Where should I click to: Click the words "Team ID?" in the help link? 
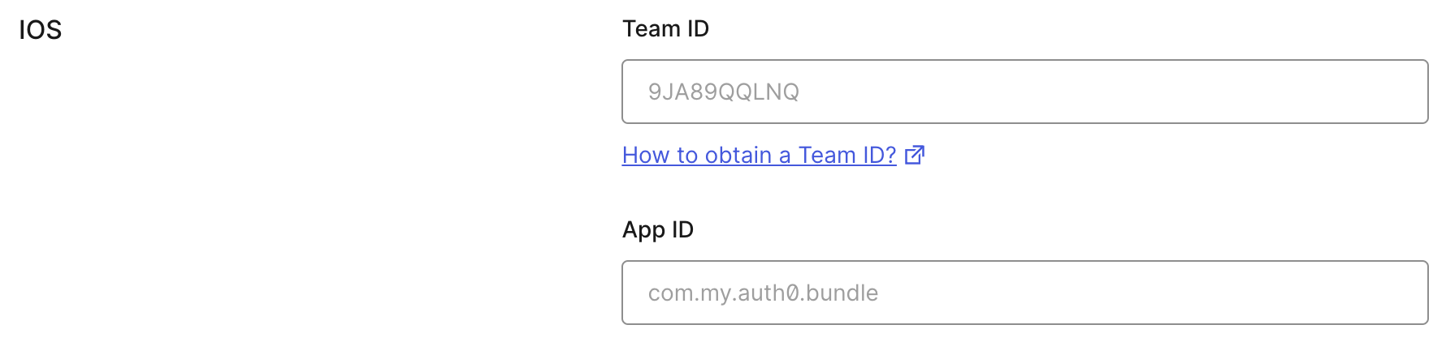[847, 155]
